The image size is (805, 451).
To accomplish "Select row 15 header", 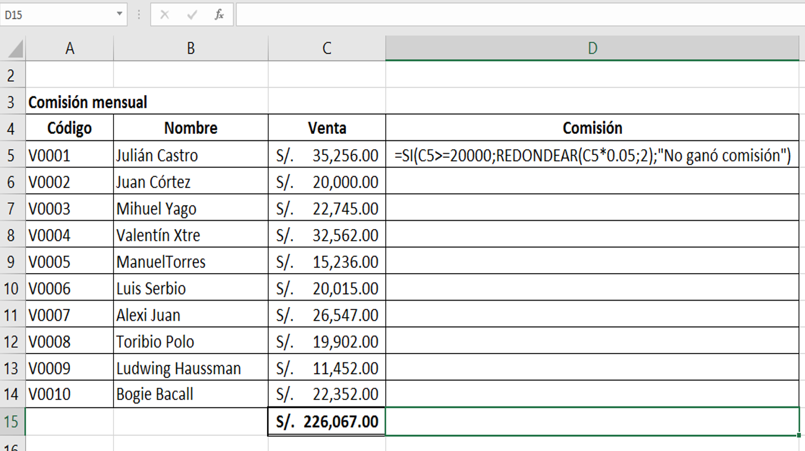I will tap(12, 422).
